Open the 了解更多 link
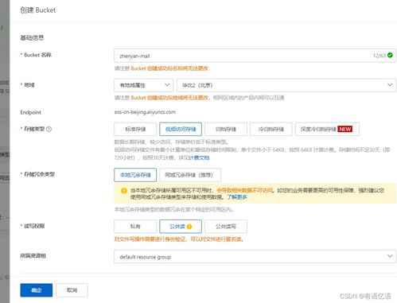 click(237, 197)
